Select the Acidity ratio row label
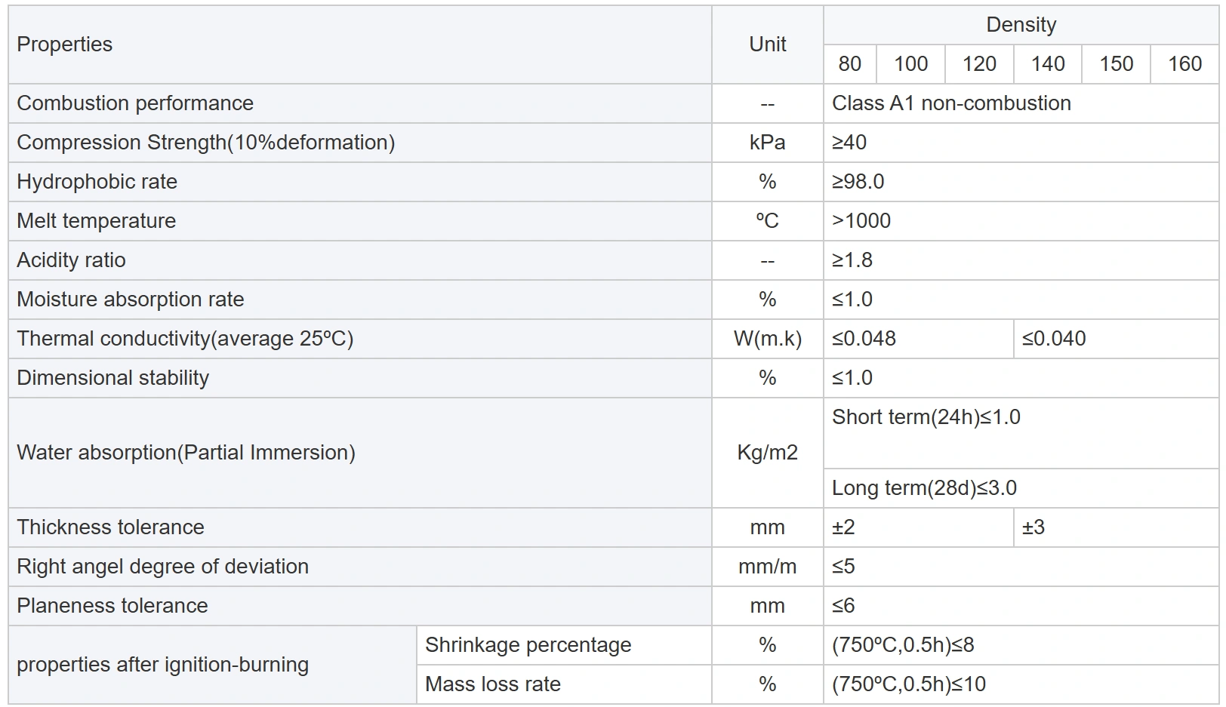The image size is (1226, 707). pyautogui.click(x=71, y=260)
